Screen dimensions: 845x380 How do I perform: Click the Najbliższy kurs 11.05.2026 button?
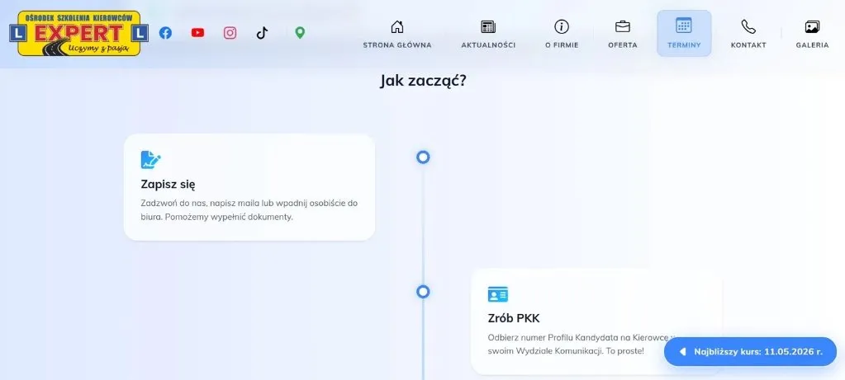(x=750, y=351)
